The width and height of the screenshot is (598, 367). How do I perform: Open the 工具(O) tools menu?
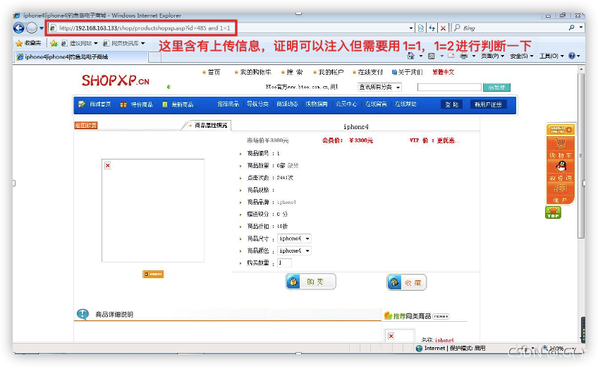[551, 56]
